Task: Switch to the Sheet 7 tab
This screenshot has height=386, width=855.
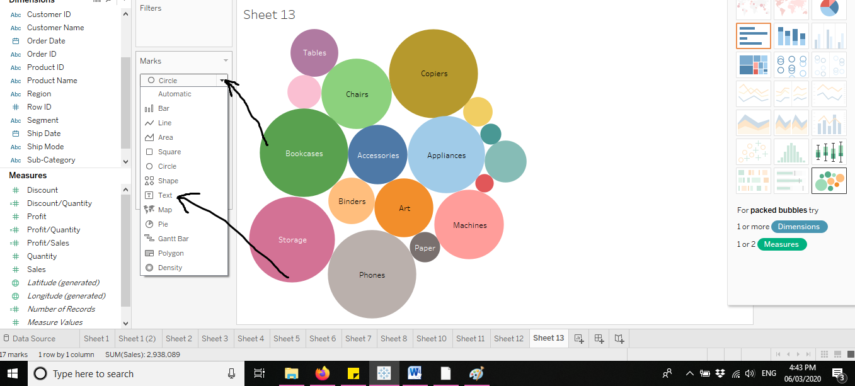Action: click(359, 338)
